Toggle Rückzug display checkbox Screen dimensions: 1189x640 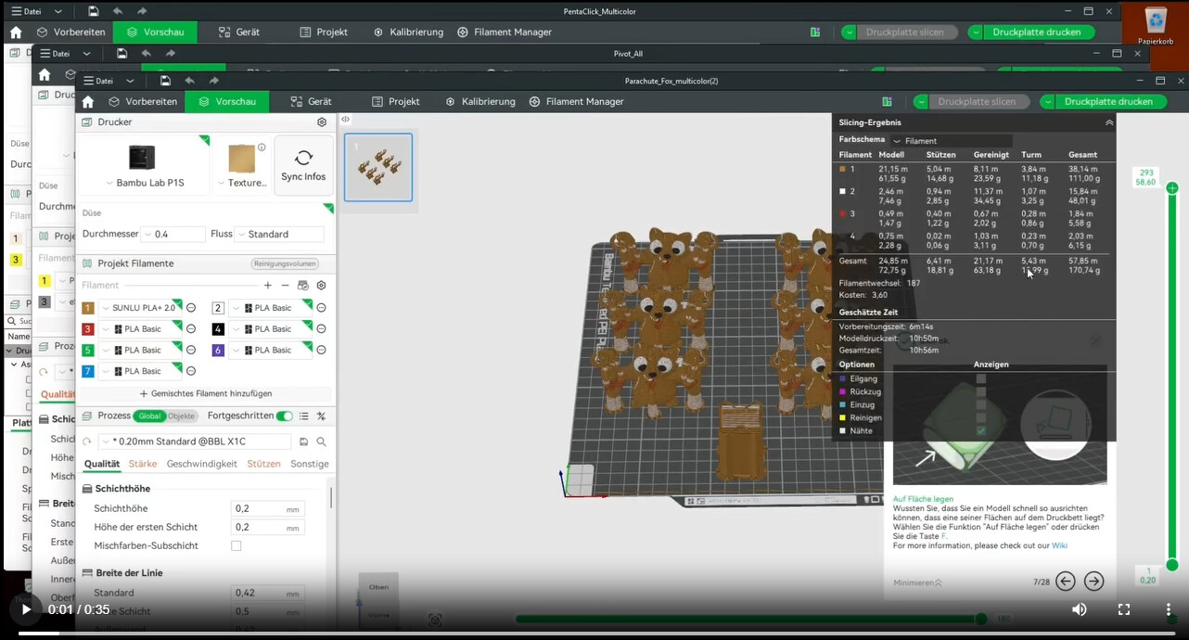[981, 391]
